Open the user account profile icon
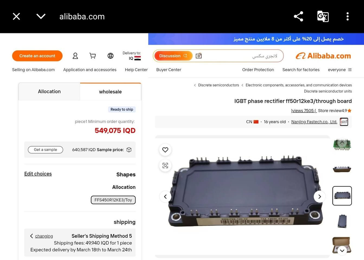Screen dimensions: 364x260 75,56
